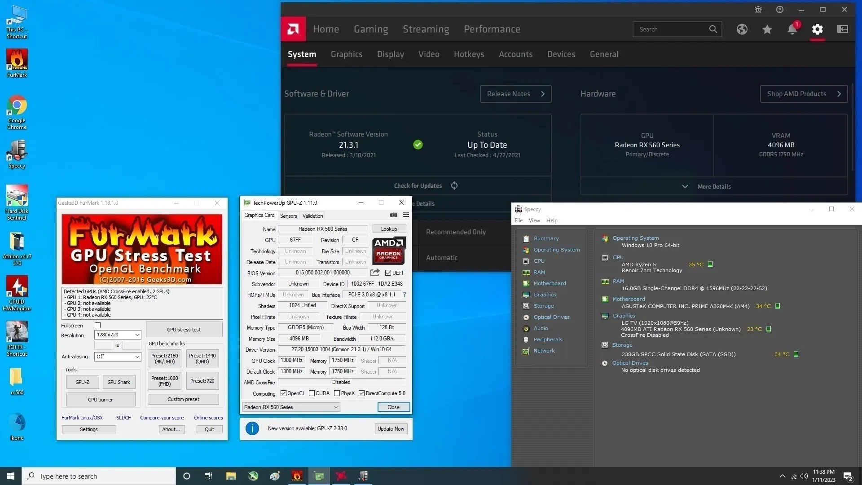Open the Performance tab in Radeon Software
This screenshot has height=485, width=862.
492,29
